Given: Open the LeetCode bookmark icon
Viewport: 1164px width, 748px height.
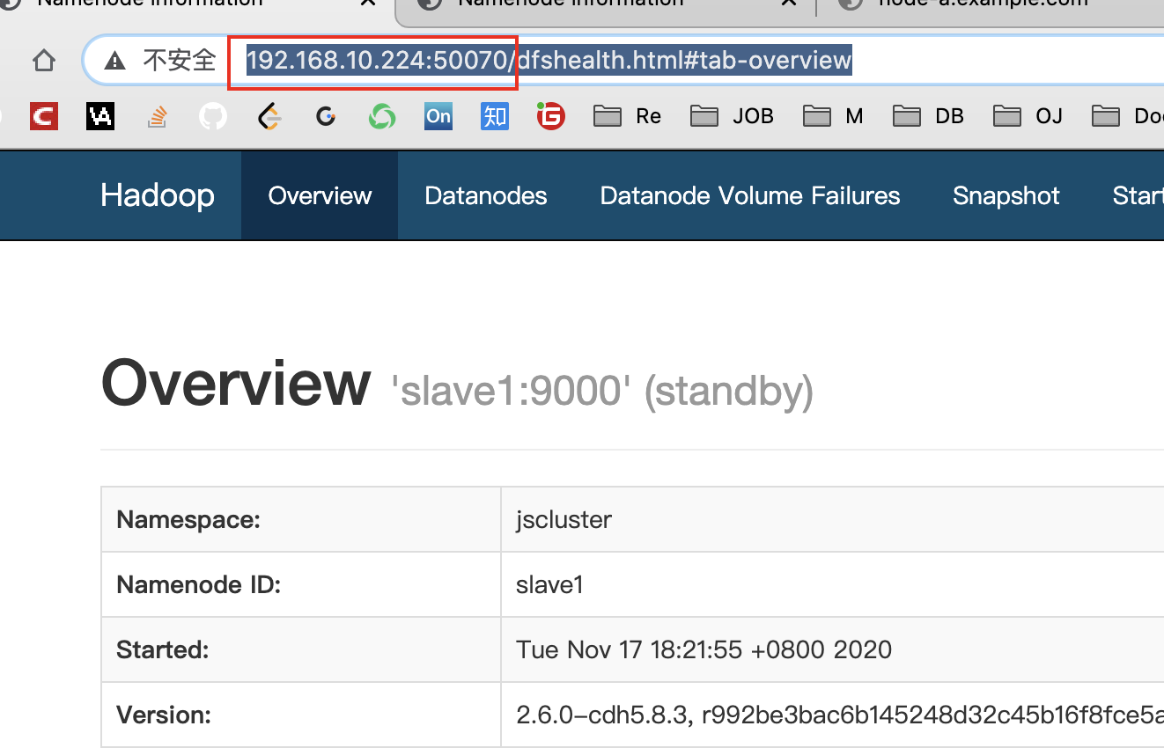Looking at the screenshot, I should pyautogui.click(x=269, y=115).
